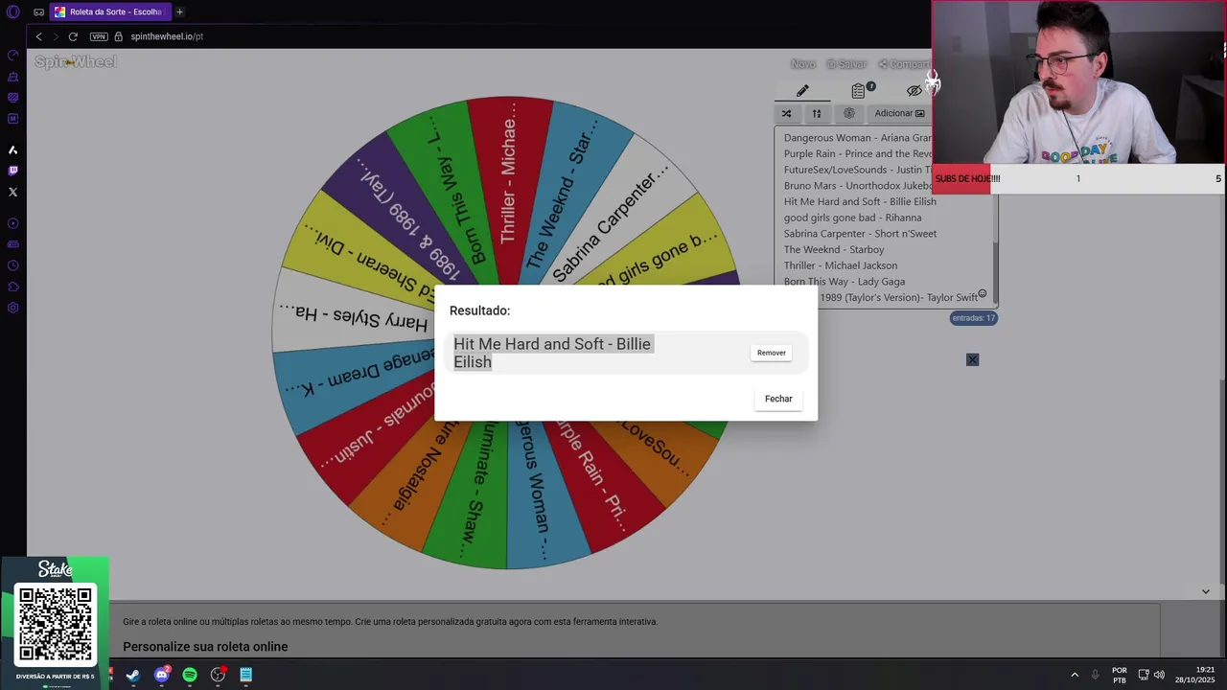Viewport: 1227px width, 690px height.
Task: Click entry 'Born This Way - Lady Gaga'
Action: pyautogui.click(x=845, y=282)
